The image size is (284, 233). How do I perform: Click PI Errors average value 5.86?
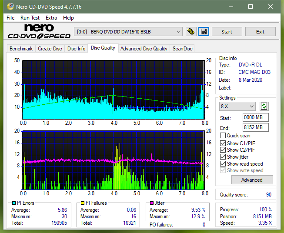tap(62, 210)
